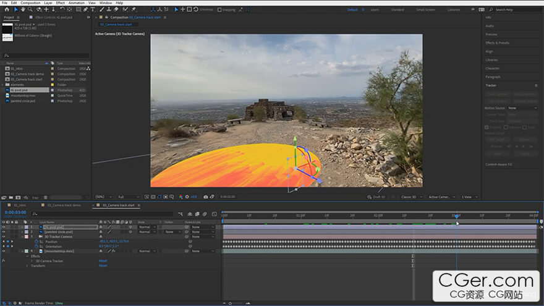Open the Graph Editor icon in timeline
This screenshot has height=306, width=544.
(x=214, y=214)
